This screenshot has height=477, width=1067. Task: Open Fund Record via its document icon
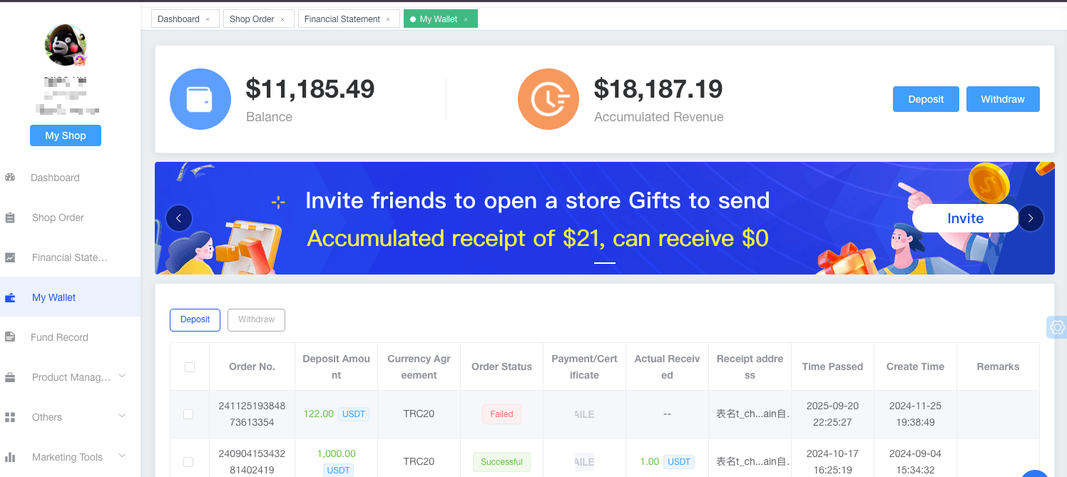point(10,337)
